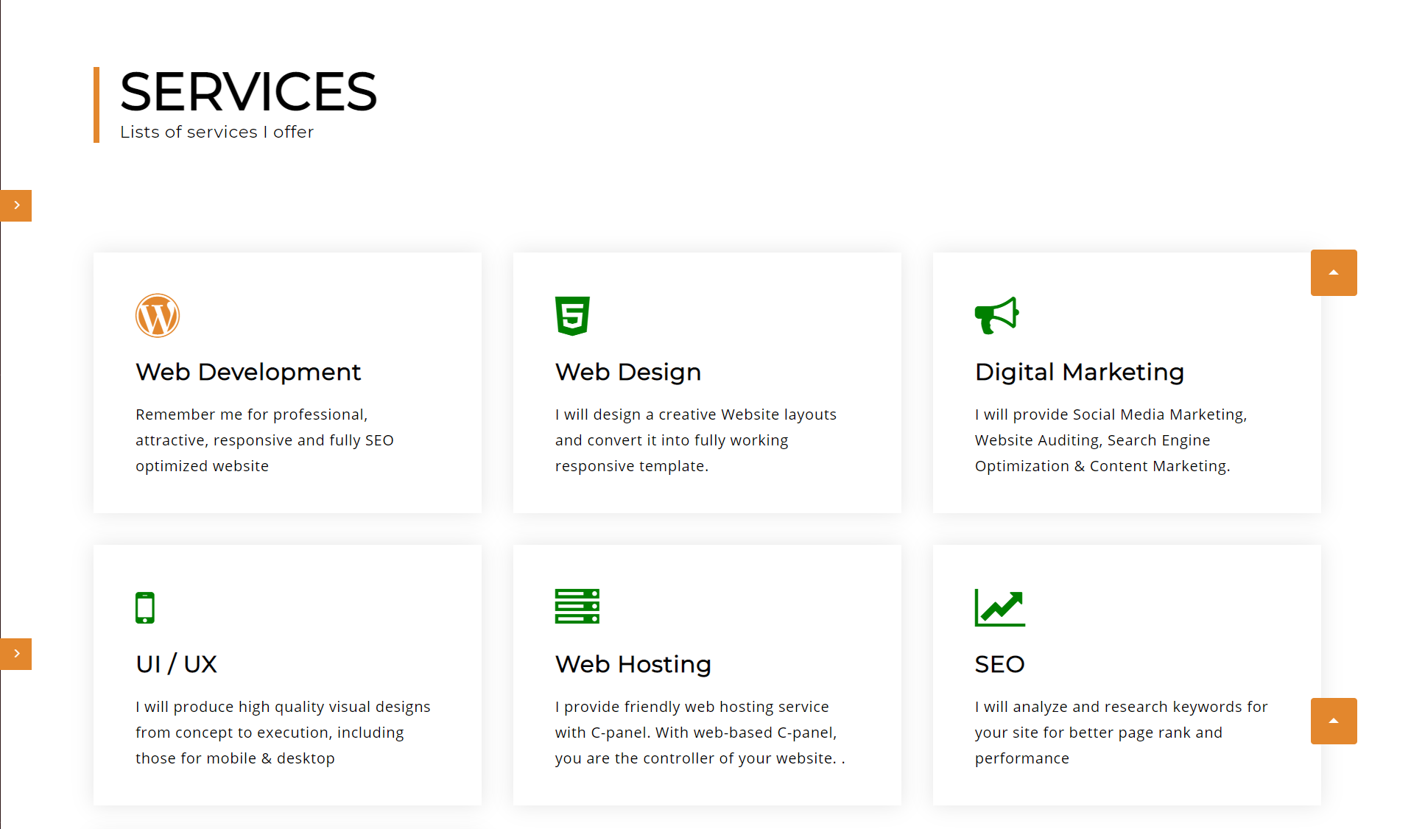Click the line chart icon above SEO
Screen dimensions: 1411x829
click(x=999, y=607)
